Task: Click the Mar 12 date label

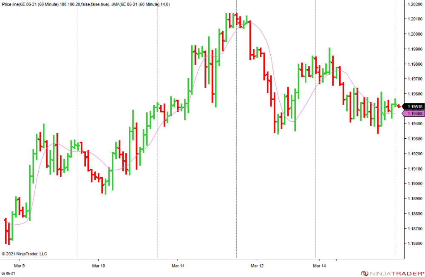Action: (x=257, y=266)
